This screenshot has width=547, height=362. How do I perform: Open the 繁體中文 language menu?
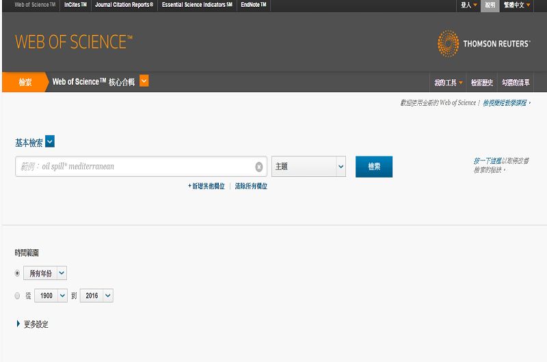pyautogui.click(x=517, y=5)
